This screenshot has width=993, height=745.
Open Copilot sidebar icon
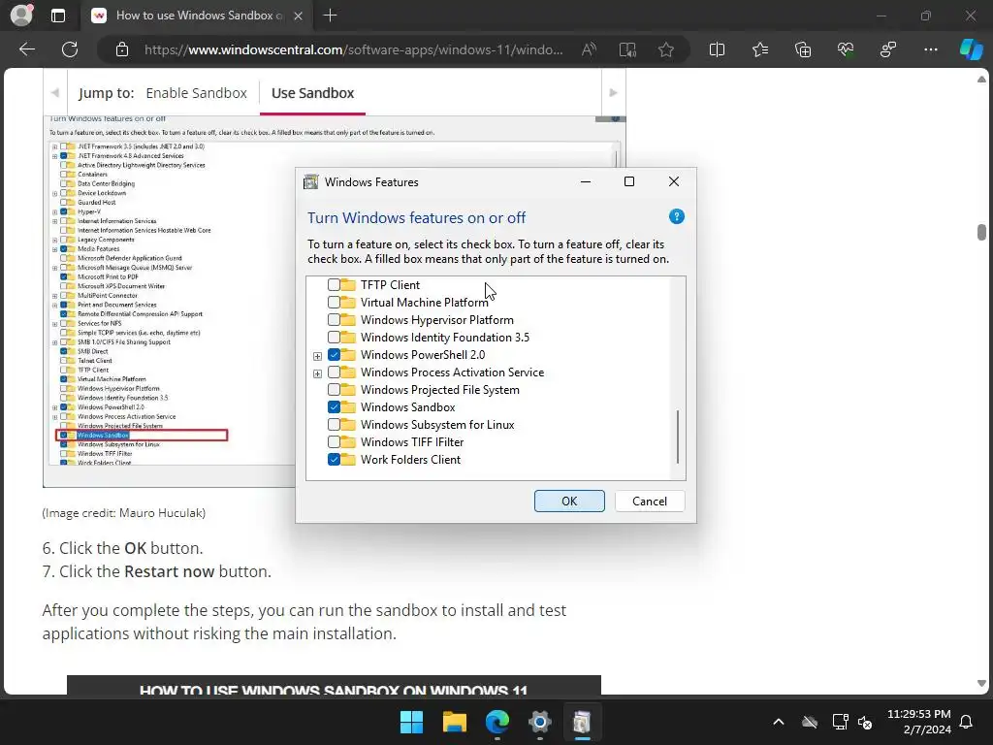971,49
